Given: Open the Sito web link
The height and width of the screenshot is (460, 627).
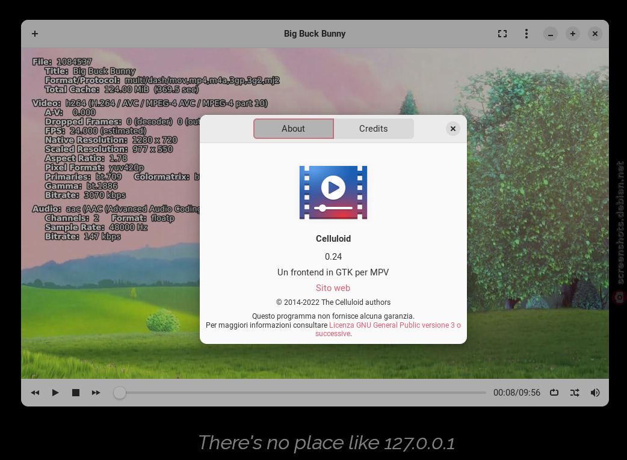Looking at the screenshot, I should pos(333,288).
